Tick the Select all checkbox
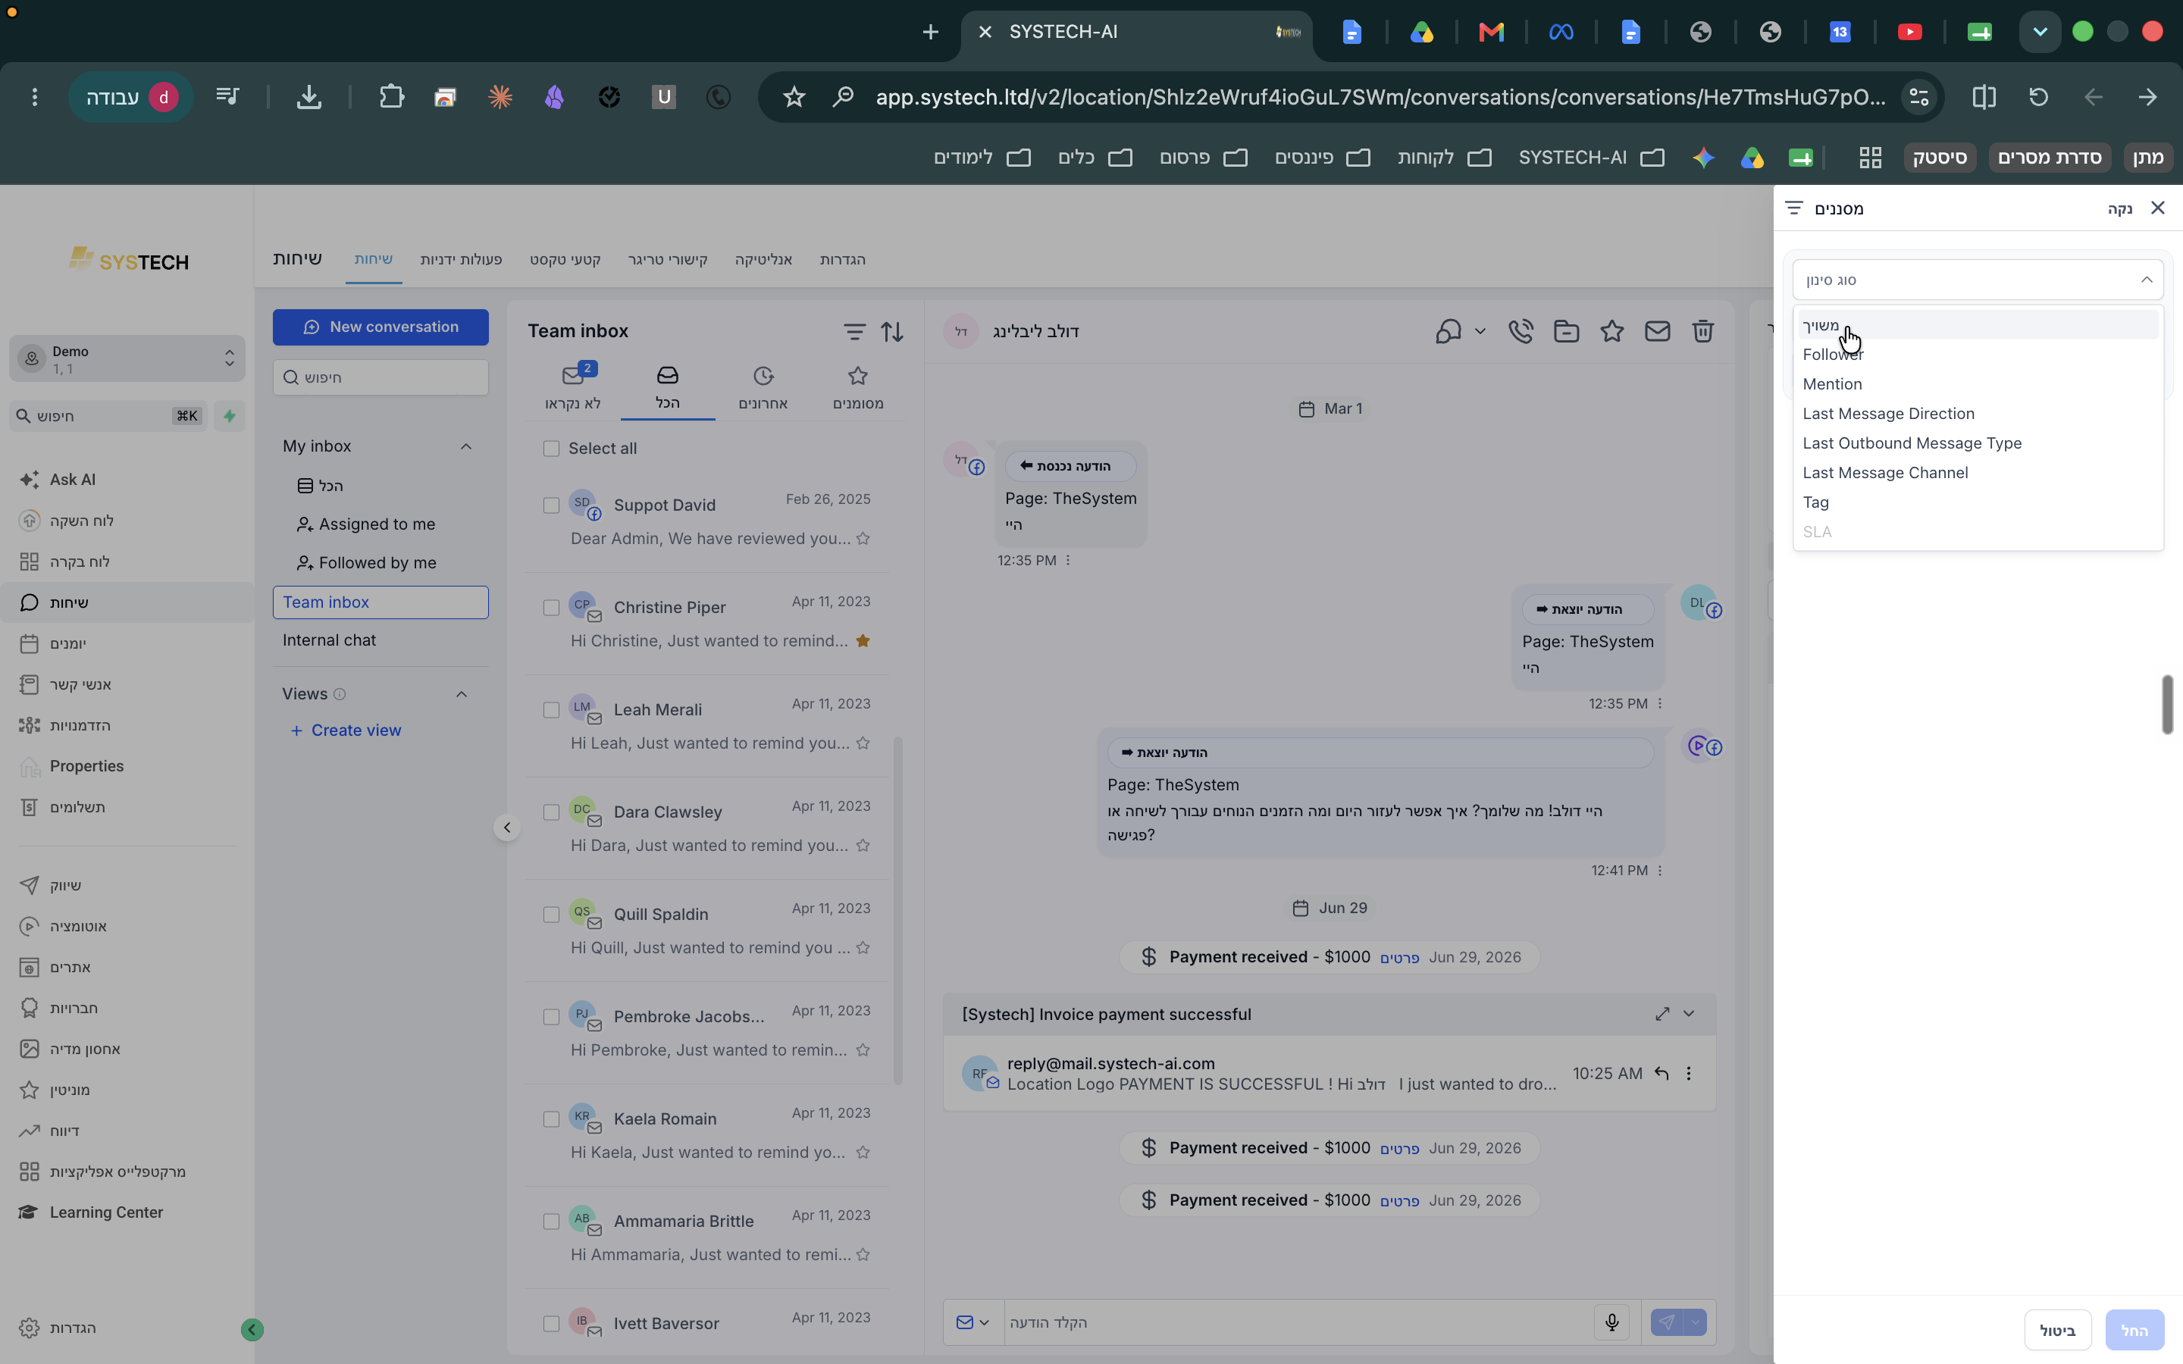Viewport: 2183px width, 1364px height. tap(551, 449)
